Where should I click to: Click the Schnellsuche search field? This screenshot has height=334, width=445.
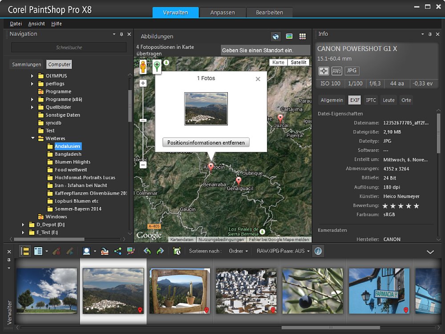[69, 48]
